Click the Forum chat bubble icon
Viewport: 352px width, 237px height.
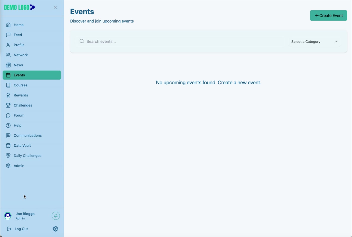point(8,115)
